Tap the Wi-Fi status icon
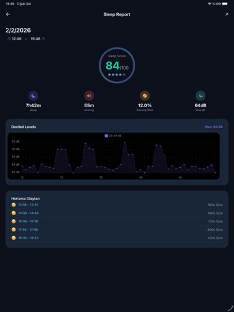The width and height of the screenshot is (234, 312). point(209,4)
